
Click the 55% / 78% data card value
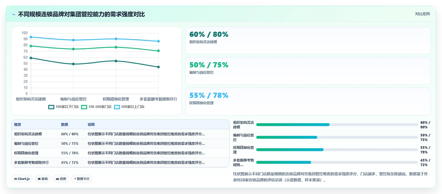point(209,96)
